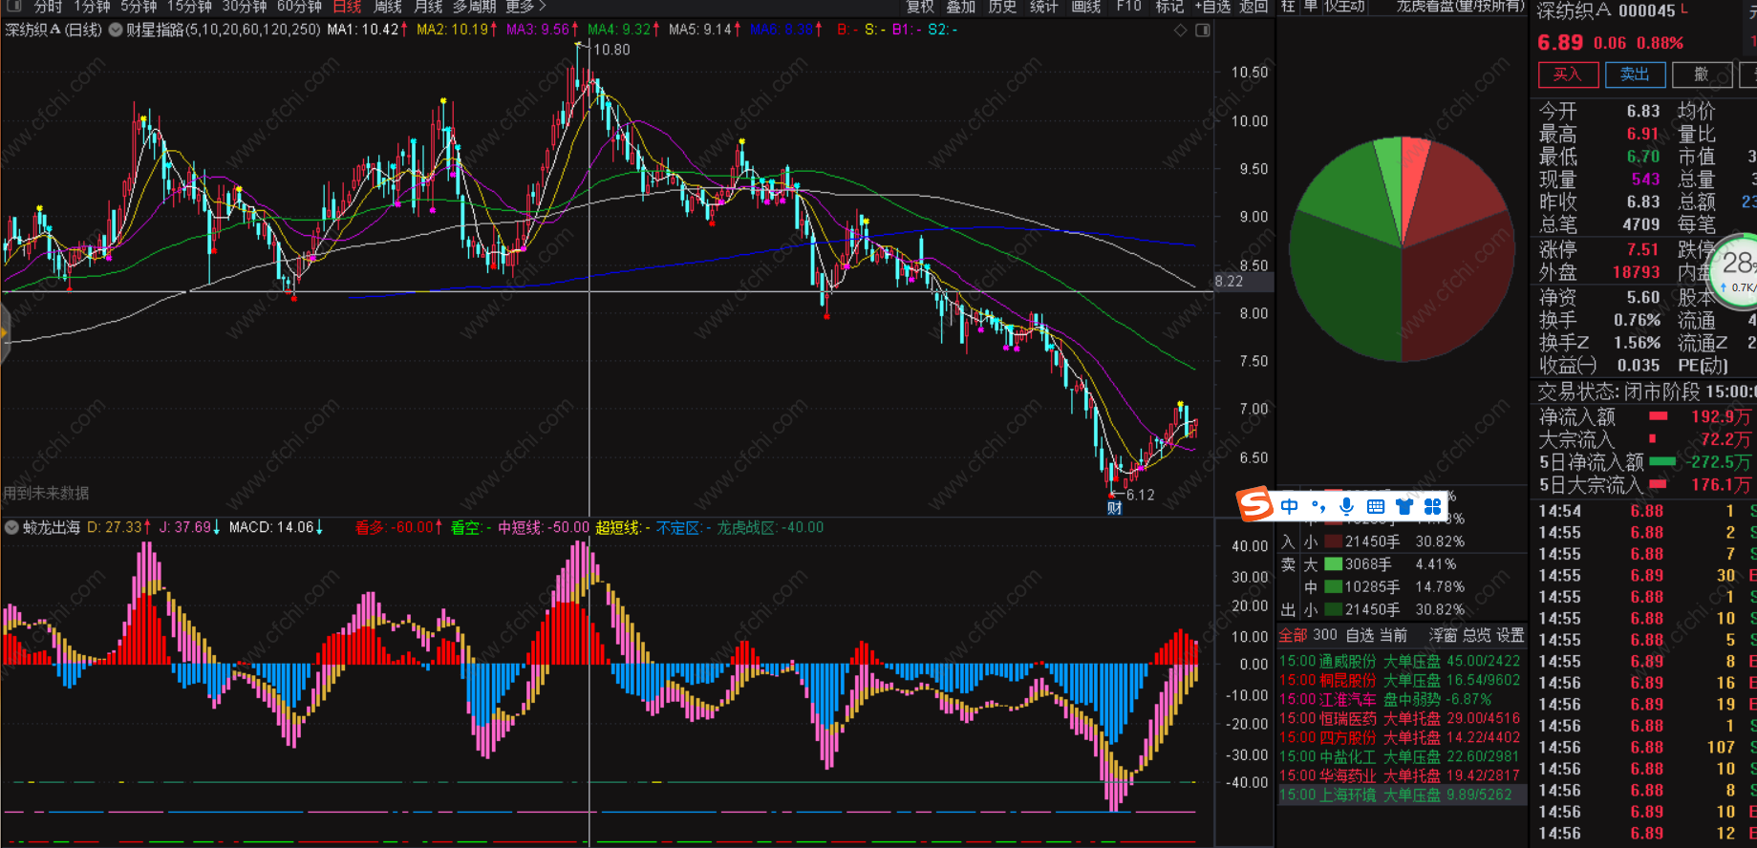The width and height of the screenshot is (1757, 848).
Task: Click the Sogou input method logo
Action: point(1254,504)
